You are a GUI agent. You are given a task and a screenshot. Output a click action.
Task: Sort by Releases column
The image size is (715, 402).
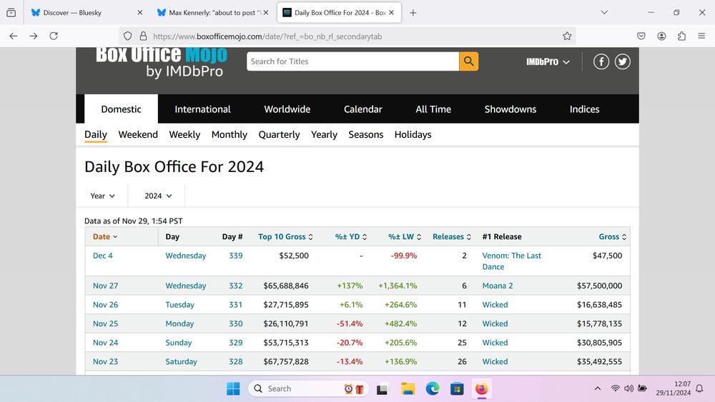(x=452, y=237)
